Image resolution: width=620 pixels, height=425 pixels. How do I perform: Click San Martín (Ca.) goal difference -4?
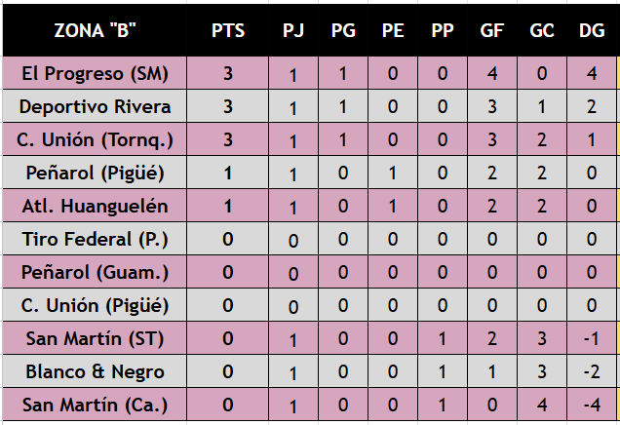592,405
